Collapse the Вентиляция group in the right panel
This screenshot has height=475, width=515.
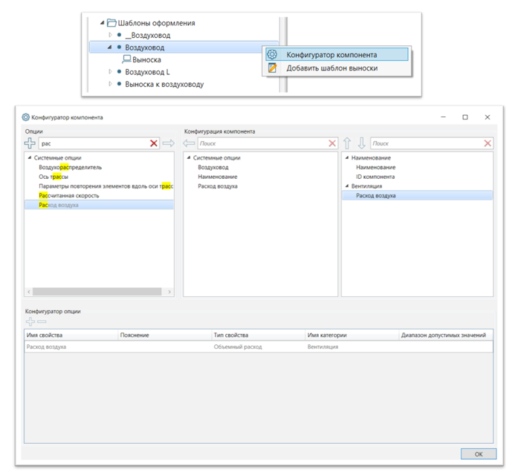[347, 186]
